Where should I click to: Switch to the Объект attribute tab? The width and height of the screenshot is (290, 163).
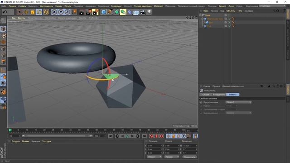(x=232, y=95)
